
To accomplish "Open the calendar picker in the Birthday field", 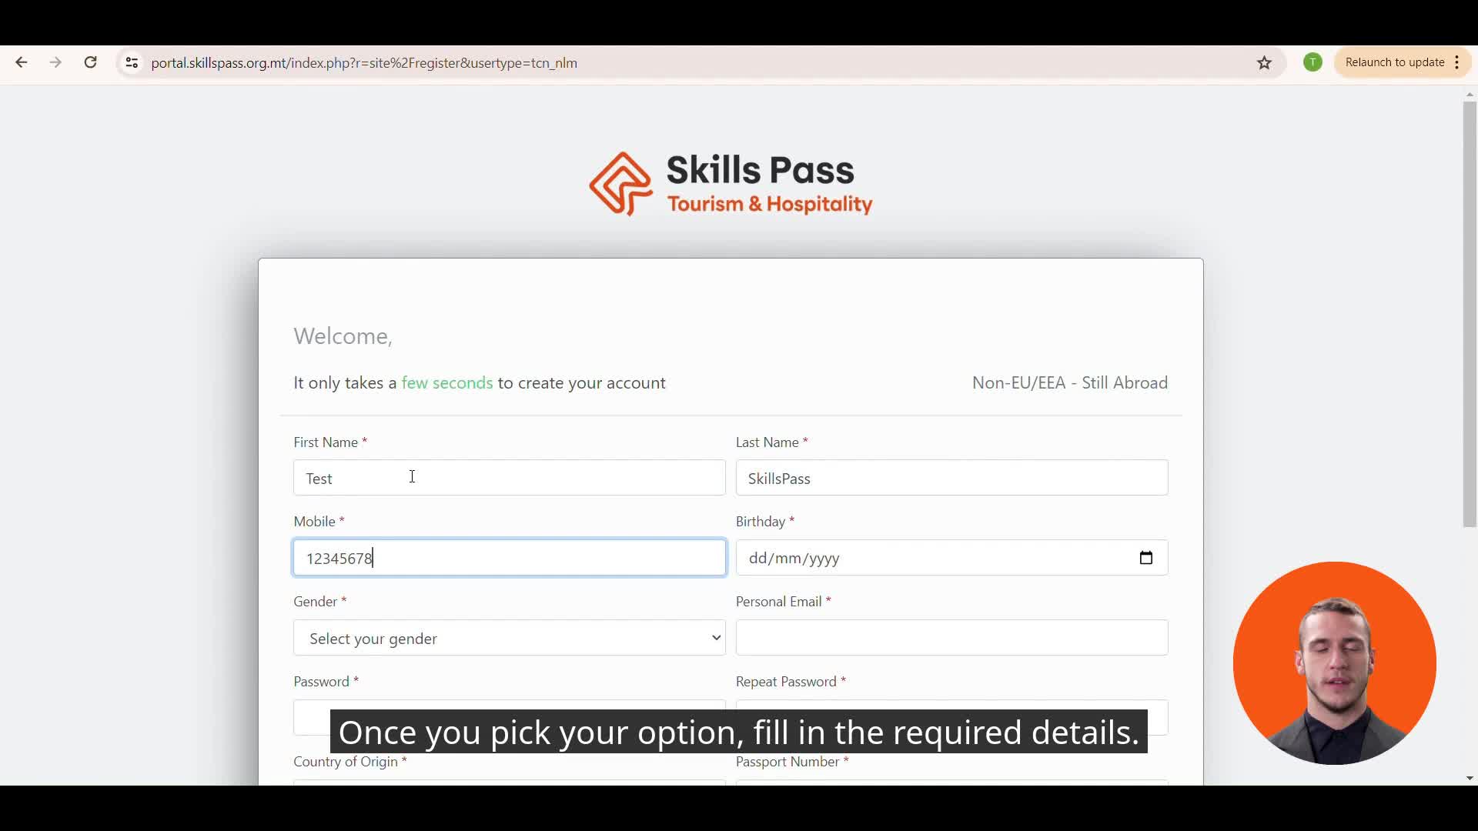I will [x=1145, y=558].
